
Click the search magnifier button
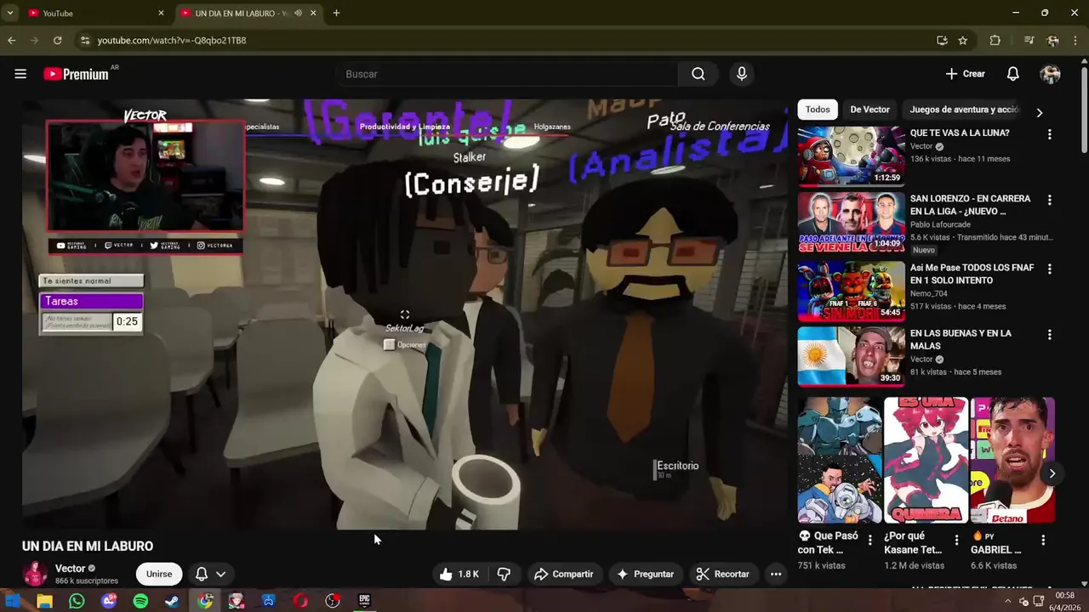(x=698, y=74)
